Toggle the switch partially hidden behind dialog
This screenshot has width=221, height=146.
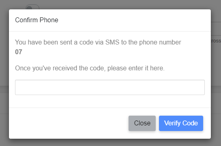(32, 7)
